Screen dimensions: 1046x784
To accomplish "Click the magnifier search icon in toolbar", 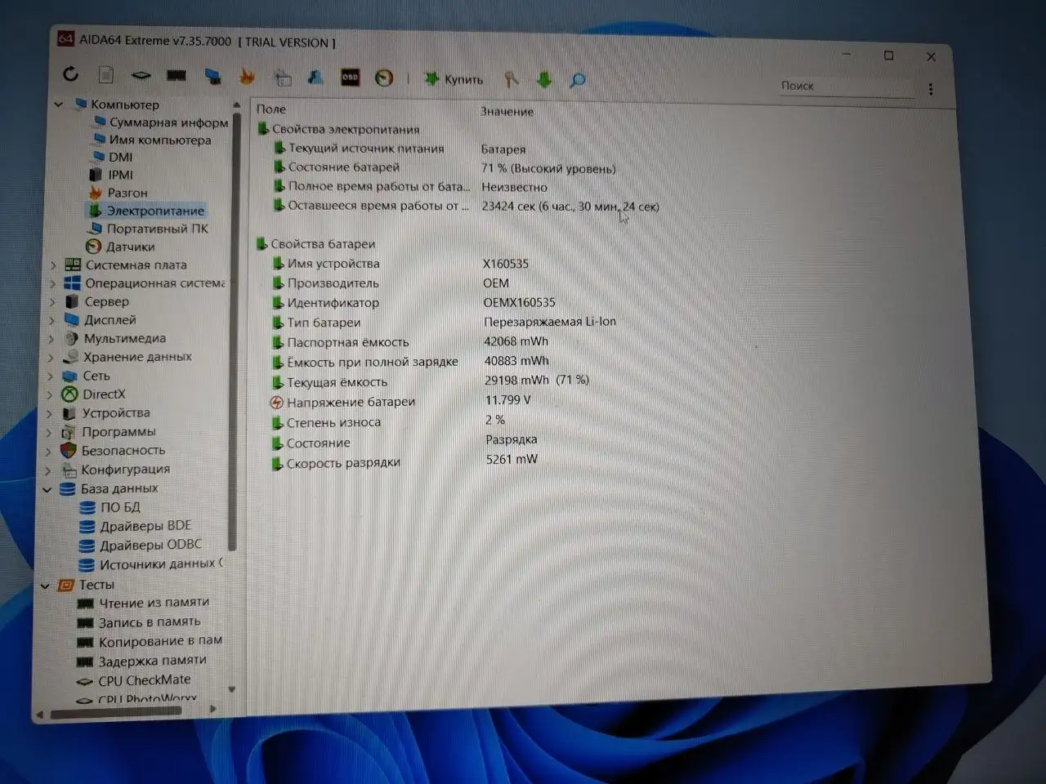I will coord(578,80).
